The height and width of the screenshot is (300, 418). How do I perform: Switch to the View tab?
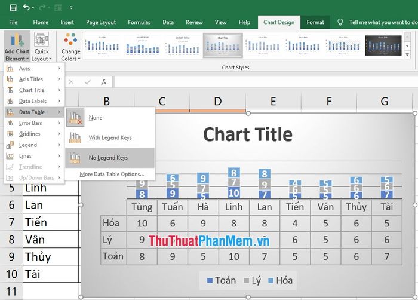point(221,22)
